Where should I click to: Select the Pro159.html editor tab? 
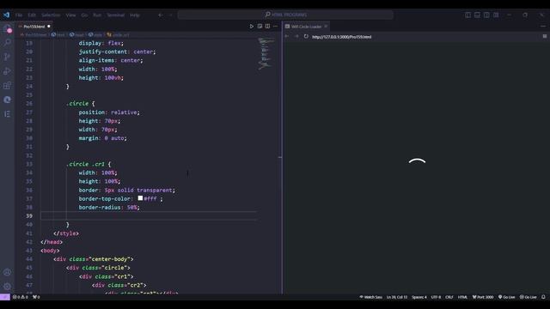[34, 27]
